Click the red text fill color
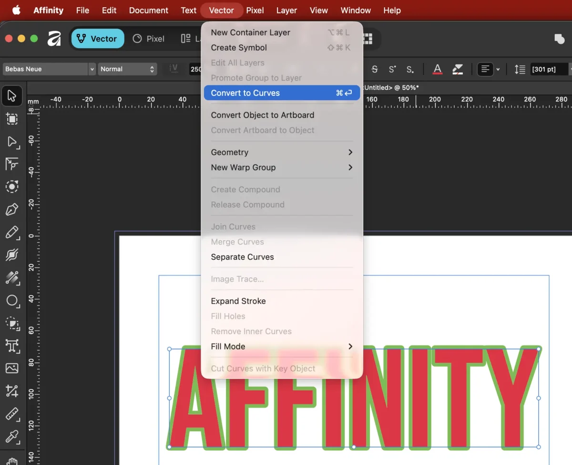The height and width of the screenshot is (465, 572). (x=437, y=69)
